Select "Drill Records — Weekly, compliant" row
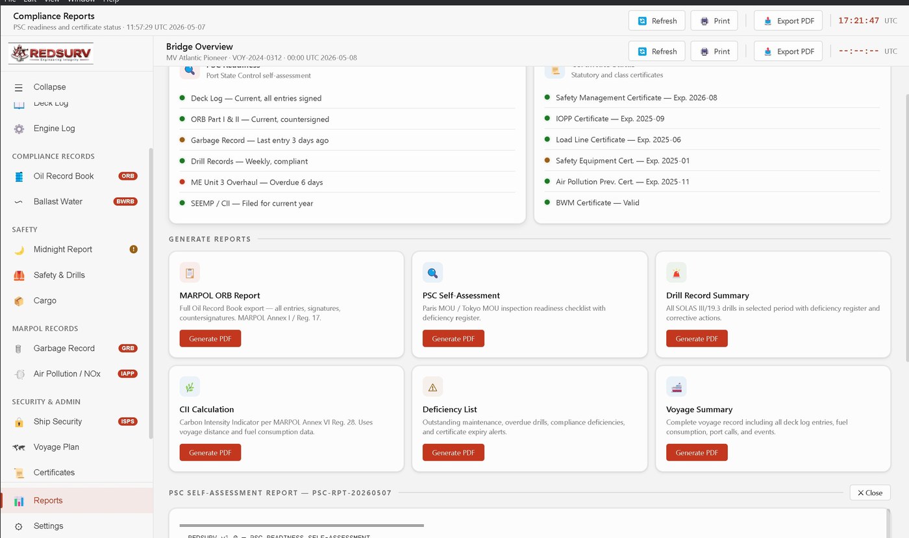Image resolution: width=909 pixels, height=538 pixels. (347, 162)
